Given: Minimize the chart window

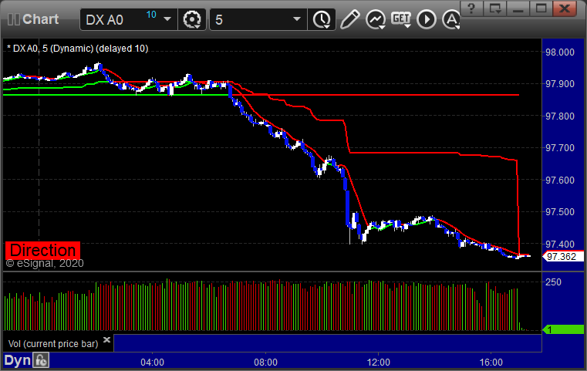Looking at the screenshot, I should tap(518, 8).
